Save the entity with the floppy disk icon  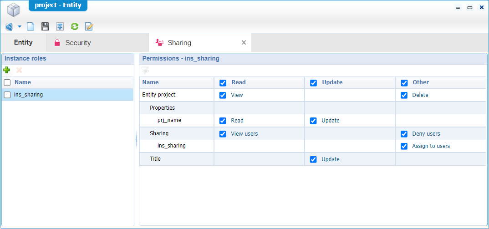[x=45, y=27]
